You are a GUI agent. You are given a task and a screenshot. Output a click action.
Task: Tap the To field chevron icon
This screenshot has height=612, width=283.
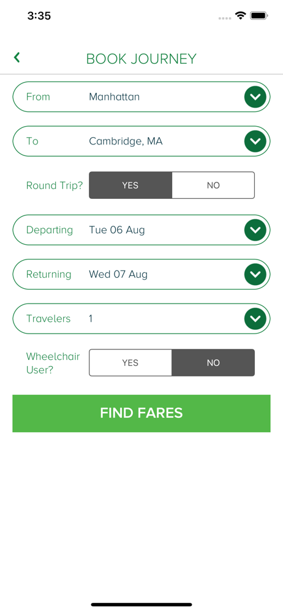tap(255, 141)
